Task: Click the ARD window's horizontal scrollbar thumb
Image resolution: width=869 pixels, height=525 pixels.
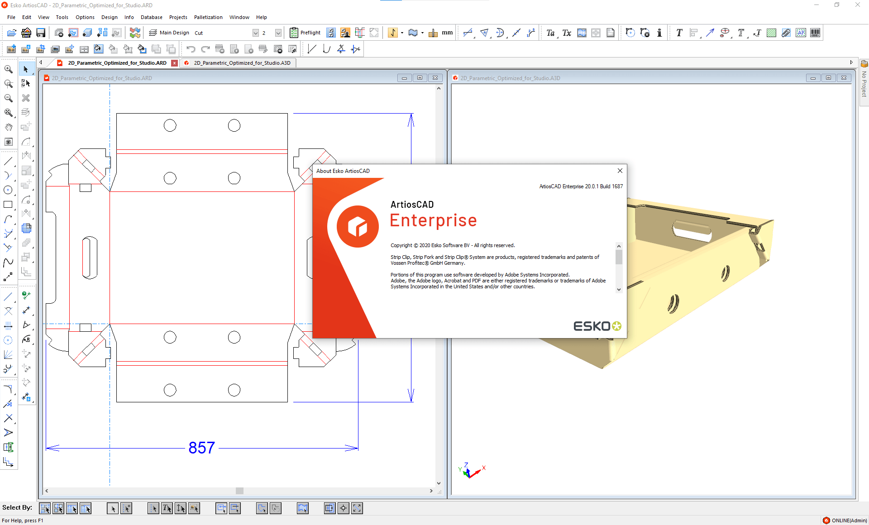Action: [239, 491]
